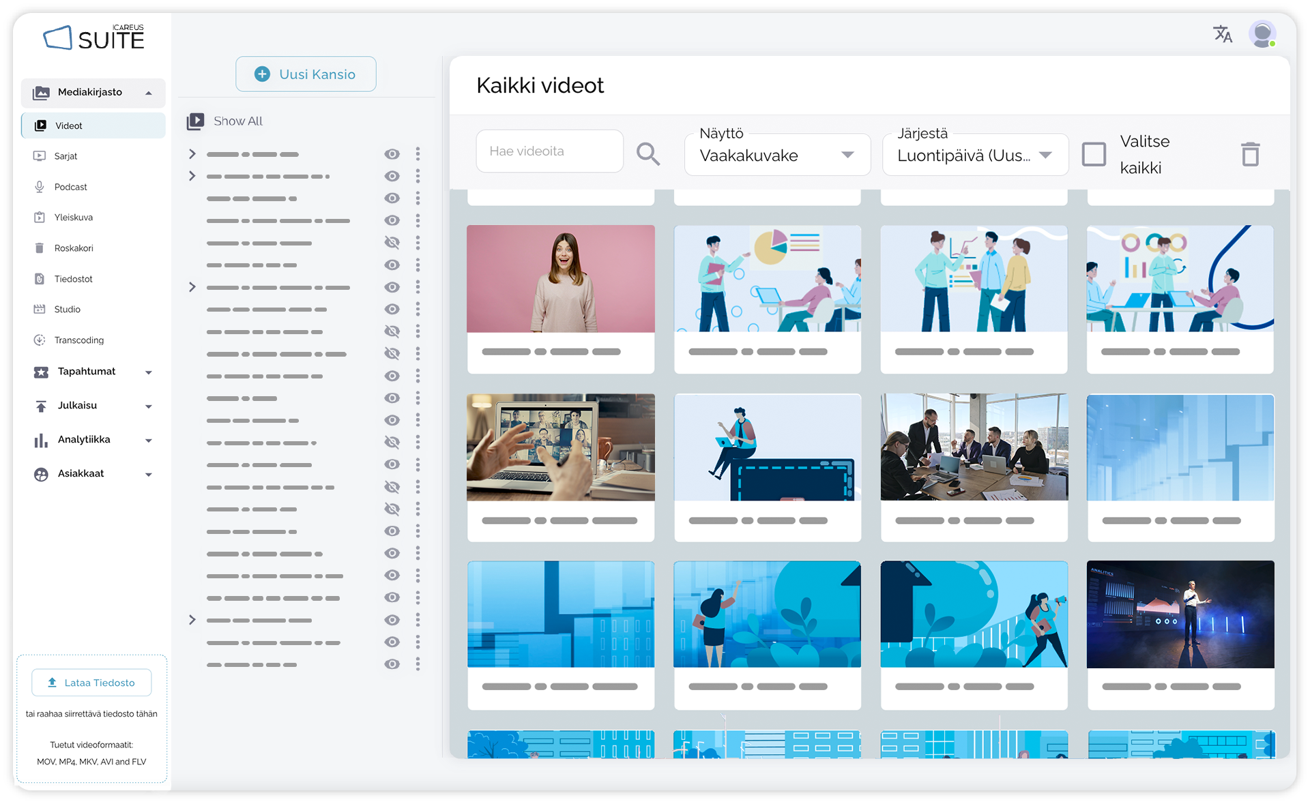Expand the first folder chevron in tree

pos(192,154)
